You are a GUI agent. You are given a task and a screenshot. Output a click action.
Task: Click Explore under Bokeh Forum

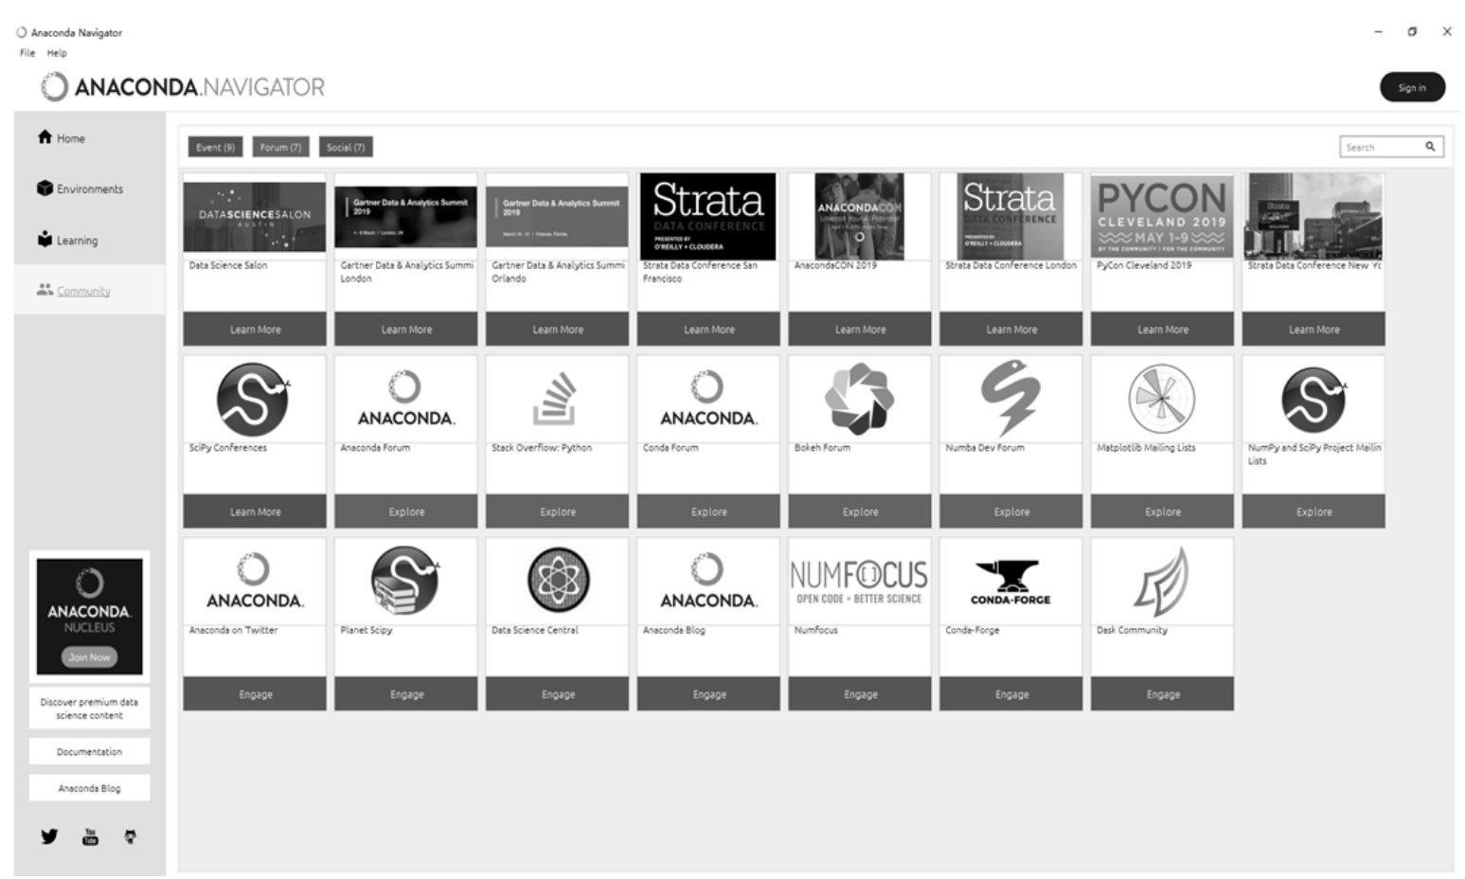point(860,511)
